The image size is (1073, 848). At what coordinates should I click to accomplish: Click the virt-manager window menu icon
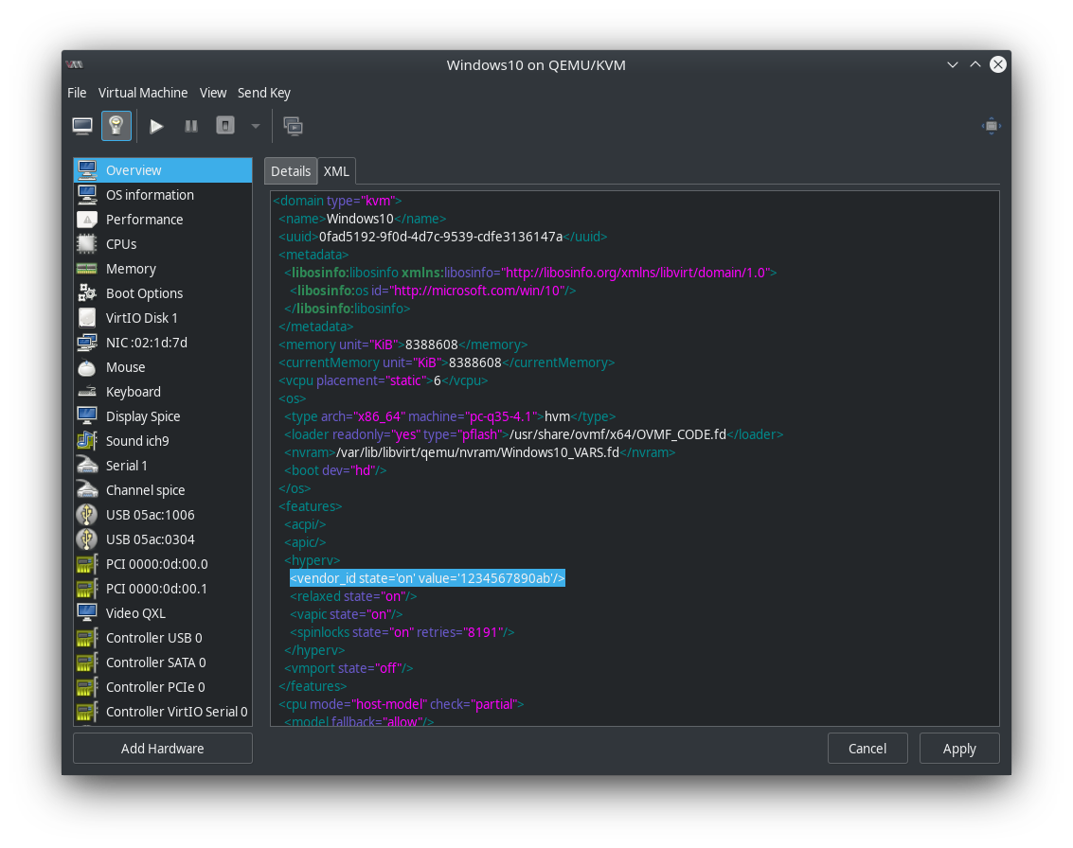(75, 65)
